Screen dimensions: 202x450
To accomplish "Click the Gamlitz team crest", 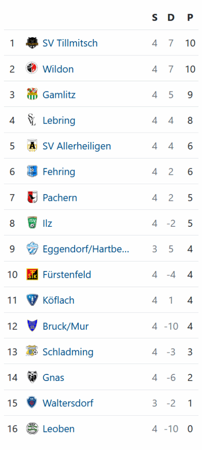I will [x=32, y=95].
